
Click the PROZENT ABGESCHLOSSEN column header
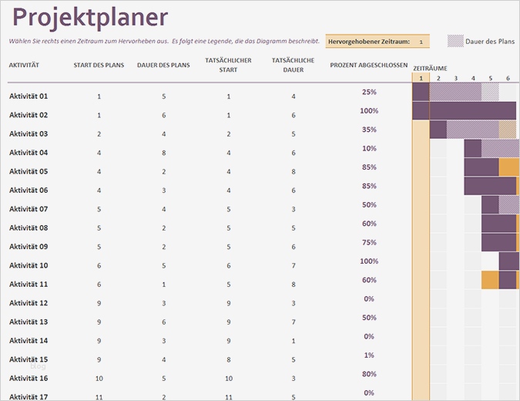[369, 65]
